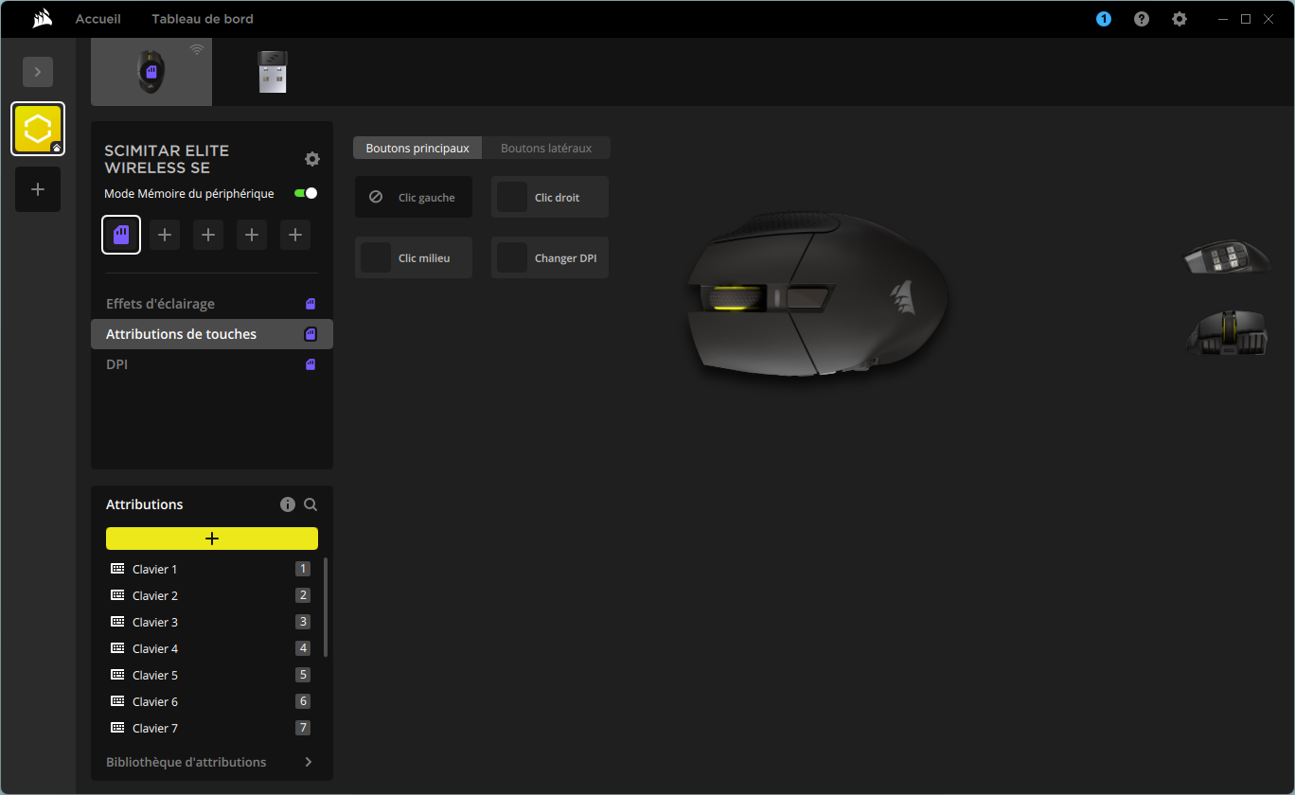Image resolution: width=1295 pixels, height=795 pixels.
Task: Click memory card icon beside Effets d'éclairage
Action: [310, 304]
